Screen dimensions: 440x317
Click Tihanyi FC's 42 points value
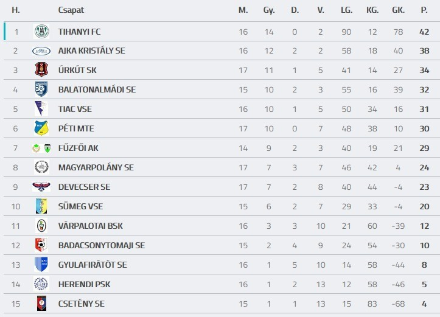[424, 31]
